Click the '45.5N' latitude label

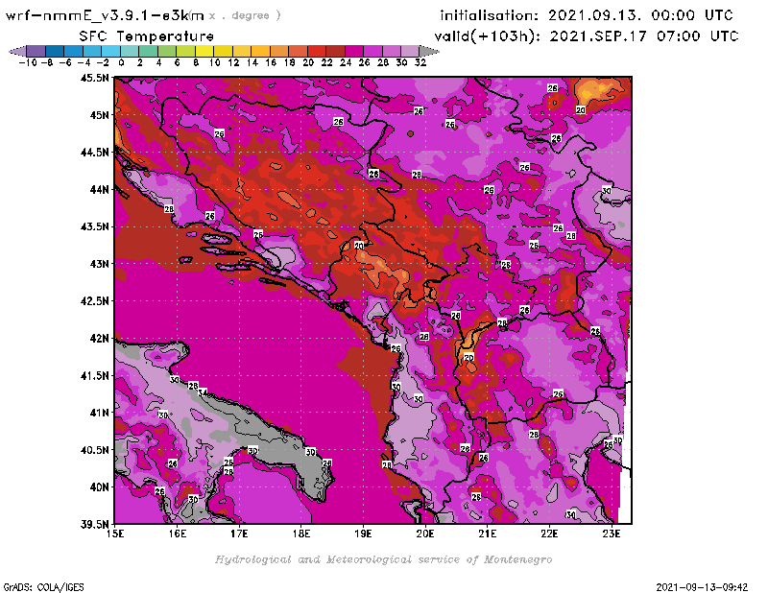click(94, 78)
